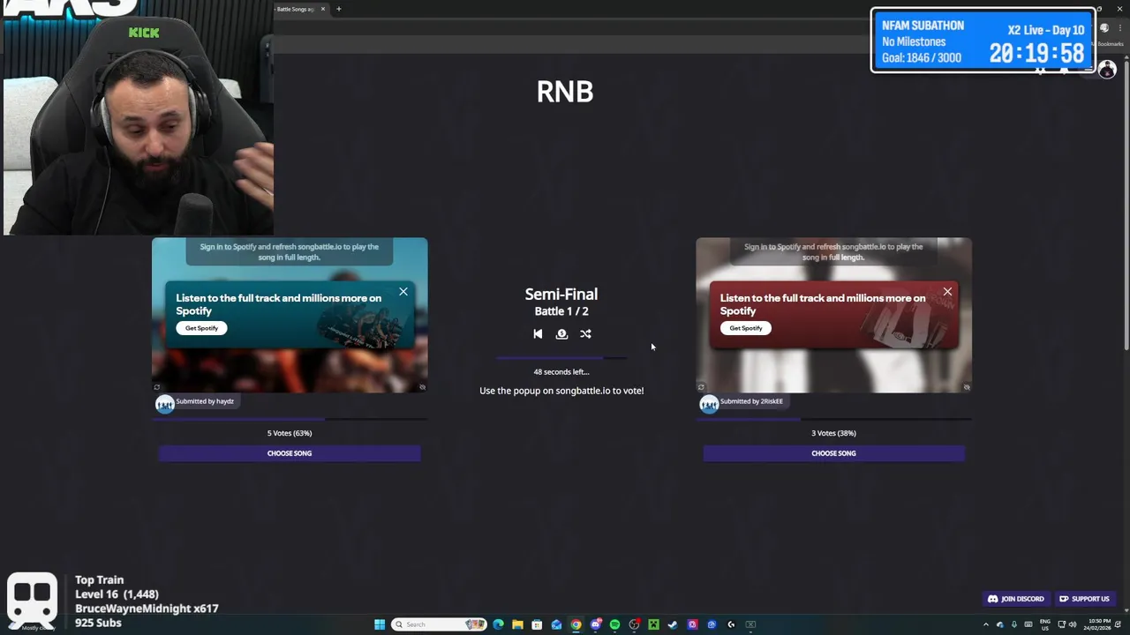Choose the song submitted by haydz
The height and width of the screenshot is (635, 1130).
click(x=290, y=453)
